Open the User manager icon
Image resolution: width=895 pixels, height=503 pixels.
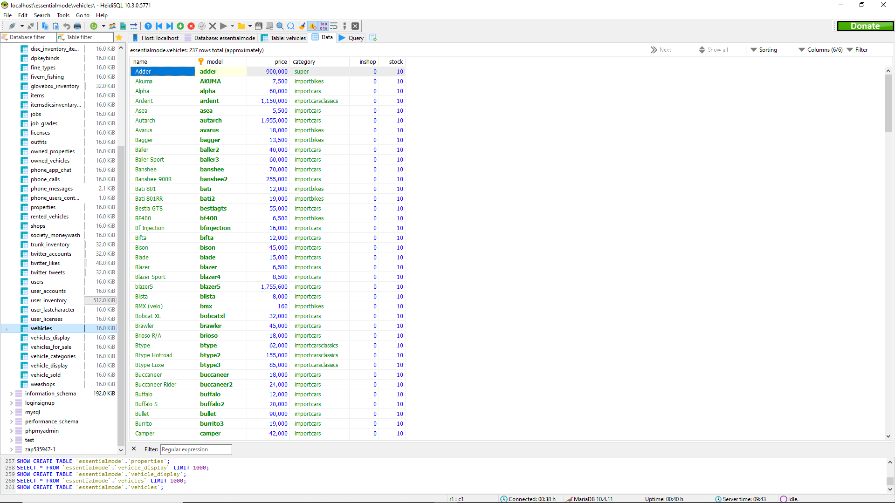(112, 26)
